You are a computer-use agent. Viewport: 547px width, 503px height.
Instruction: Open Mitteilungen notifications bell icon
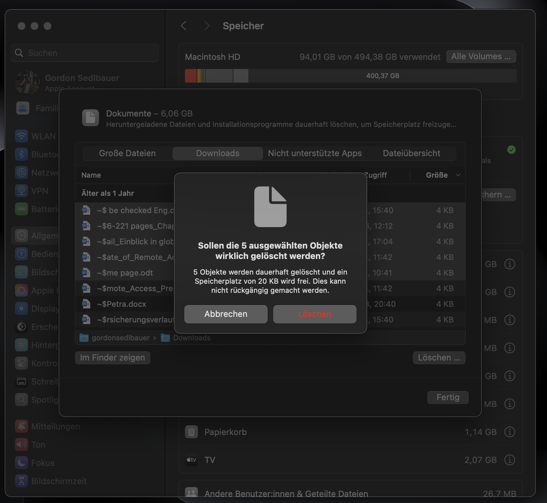21,426
